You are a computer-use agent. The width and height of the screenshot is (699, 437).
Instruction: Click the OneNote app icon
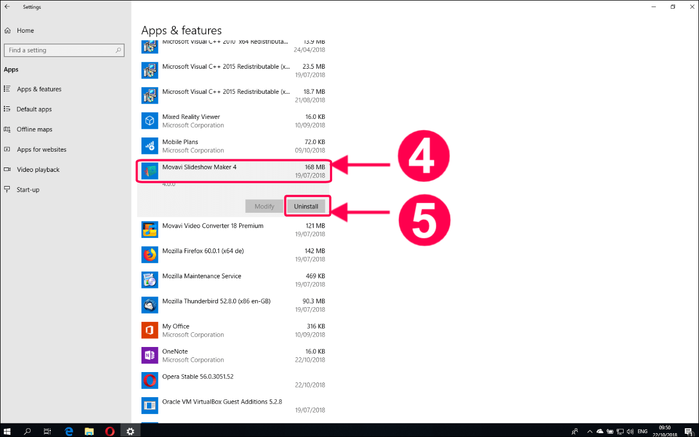(150, 355)
